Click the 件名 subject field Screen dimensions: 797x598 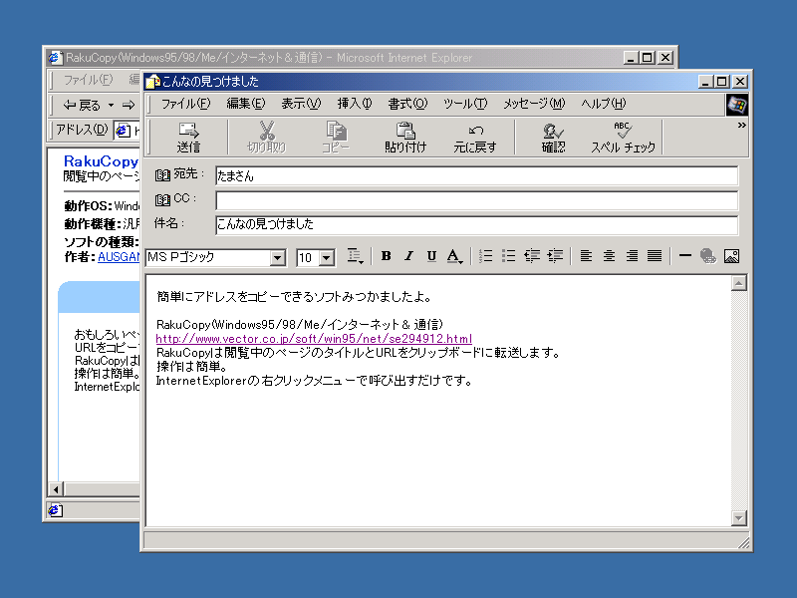pos(477,225)
